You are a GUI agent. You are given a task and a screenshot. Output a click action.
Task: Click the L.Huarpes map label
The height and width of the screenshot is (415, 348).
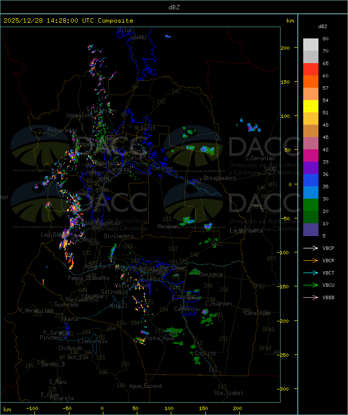[219, 304]
